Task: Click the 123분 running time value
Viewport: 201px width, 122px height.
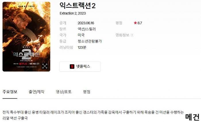Action: click(x=82, y=47)
